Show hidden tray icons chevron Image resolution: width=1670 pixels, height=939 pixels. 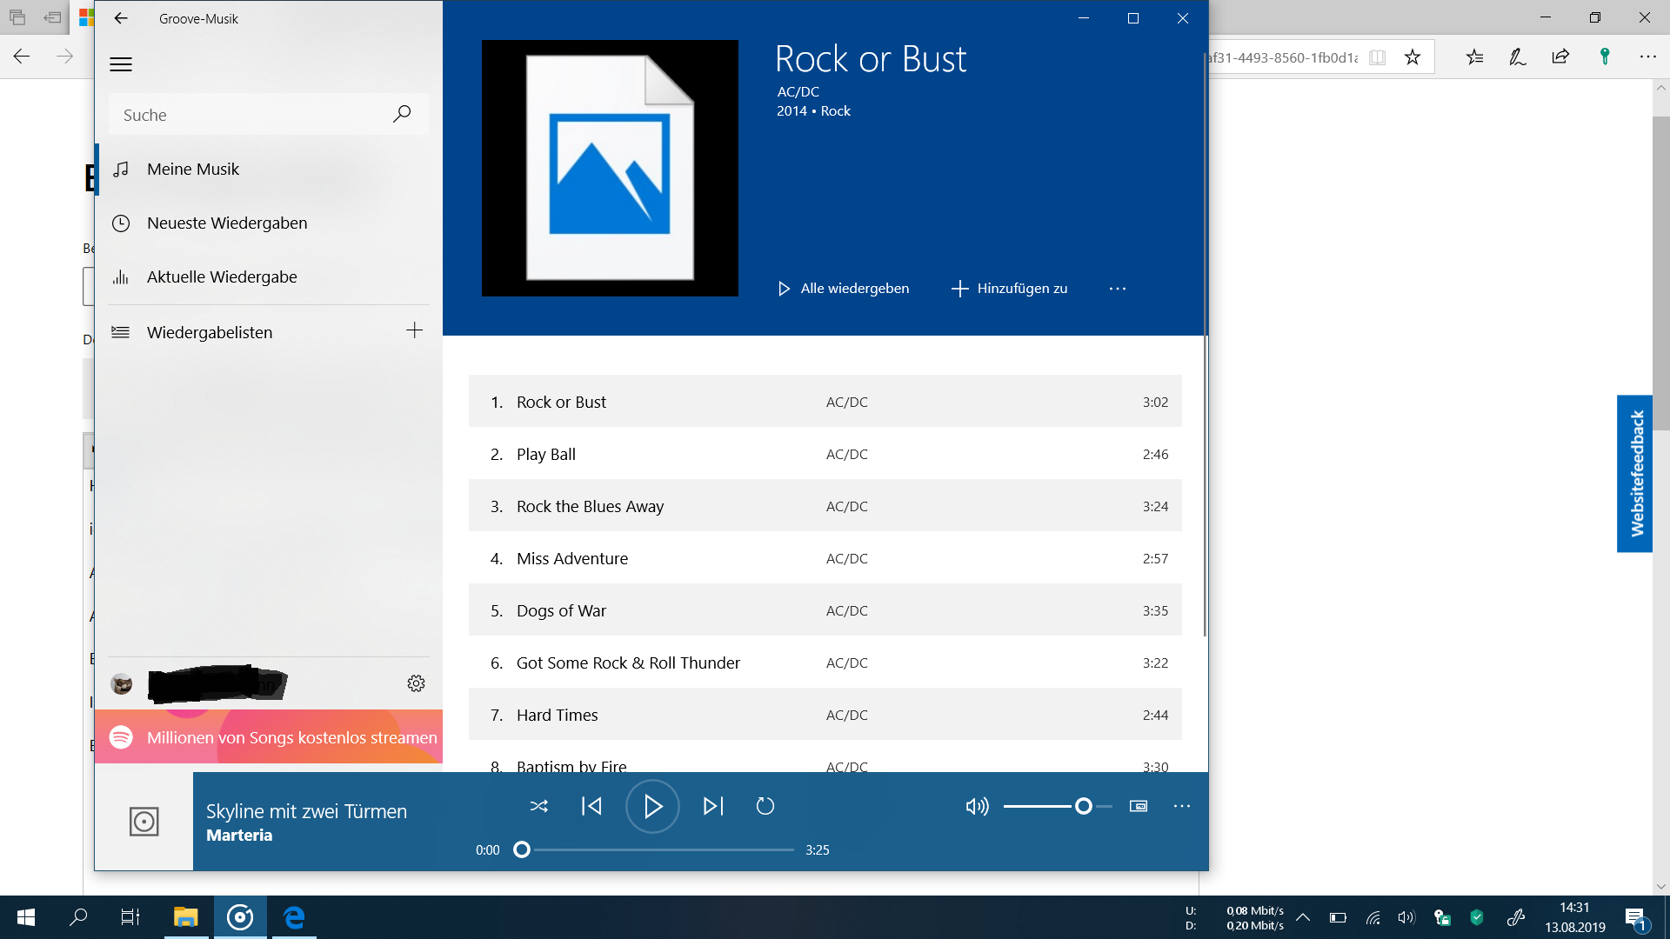[1303, 917]
